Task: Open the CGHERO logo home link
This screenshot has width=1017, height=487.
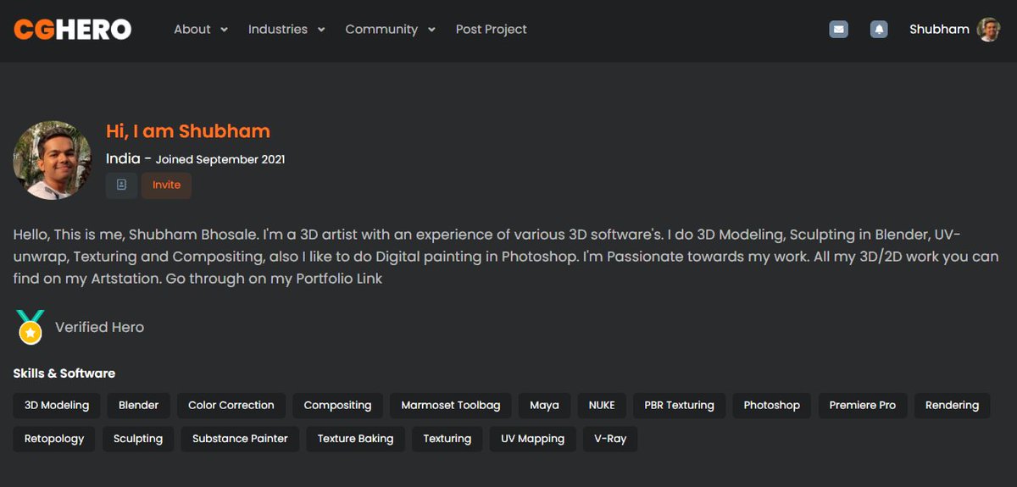Action: click(x=72, y=30)
